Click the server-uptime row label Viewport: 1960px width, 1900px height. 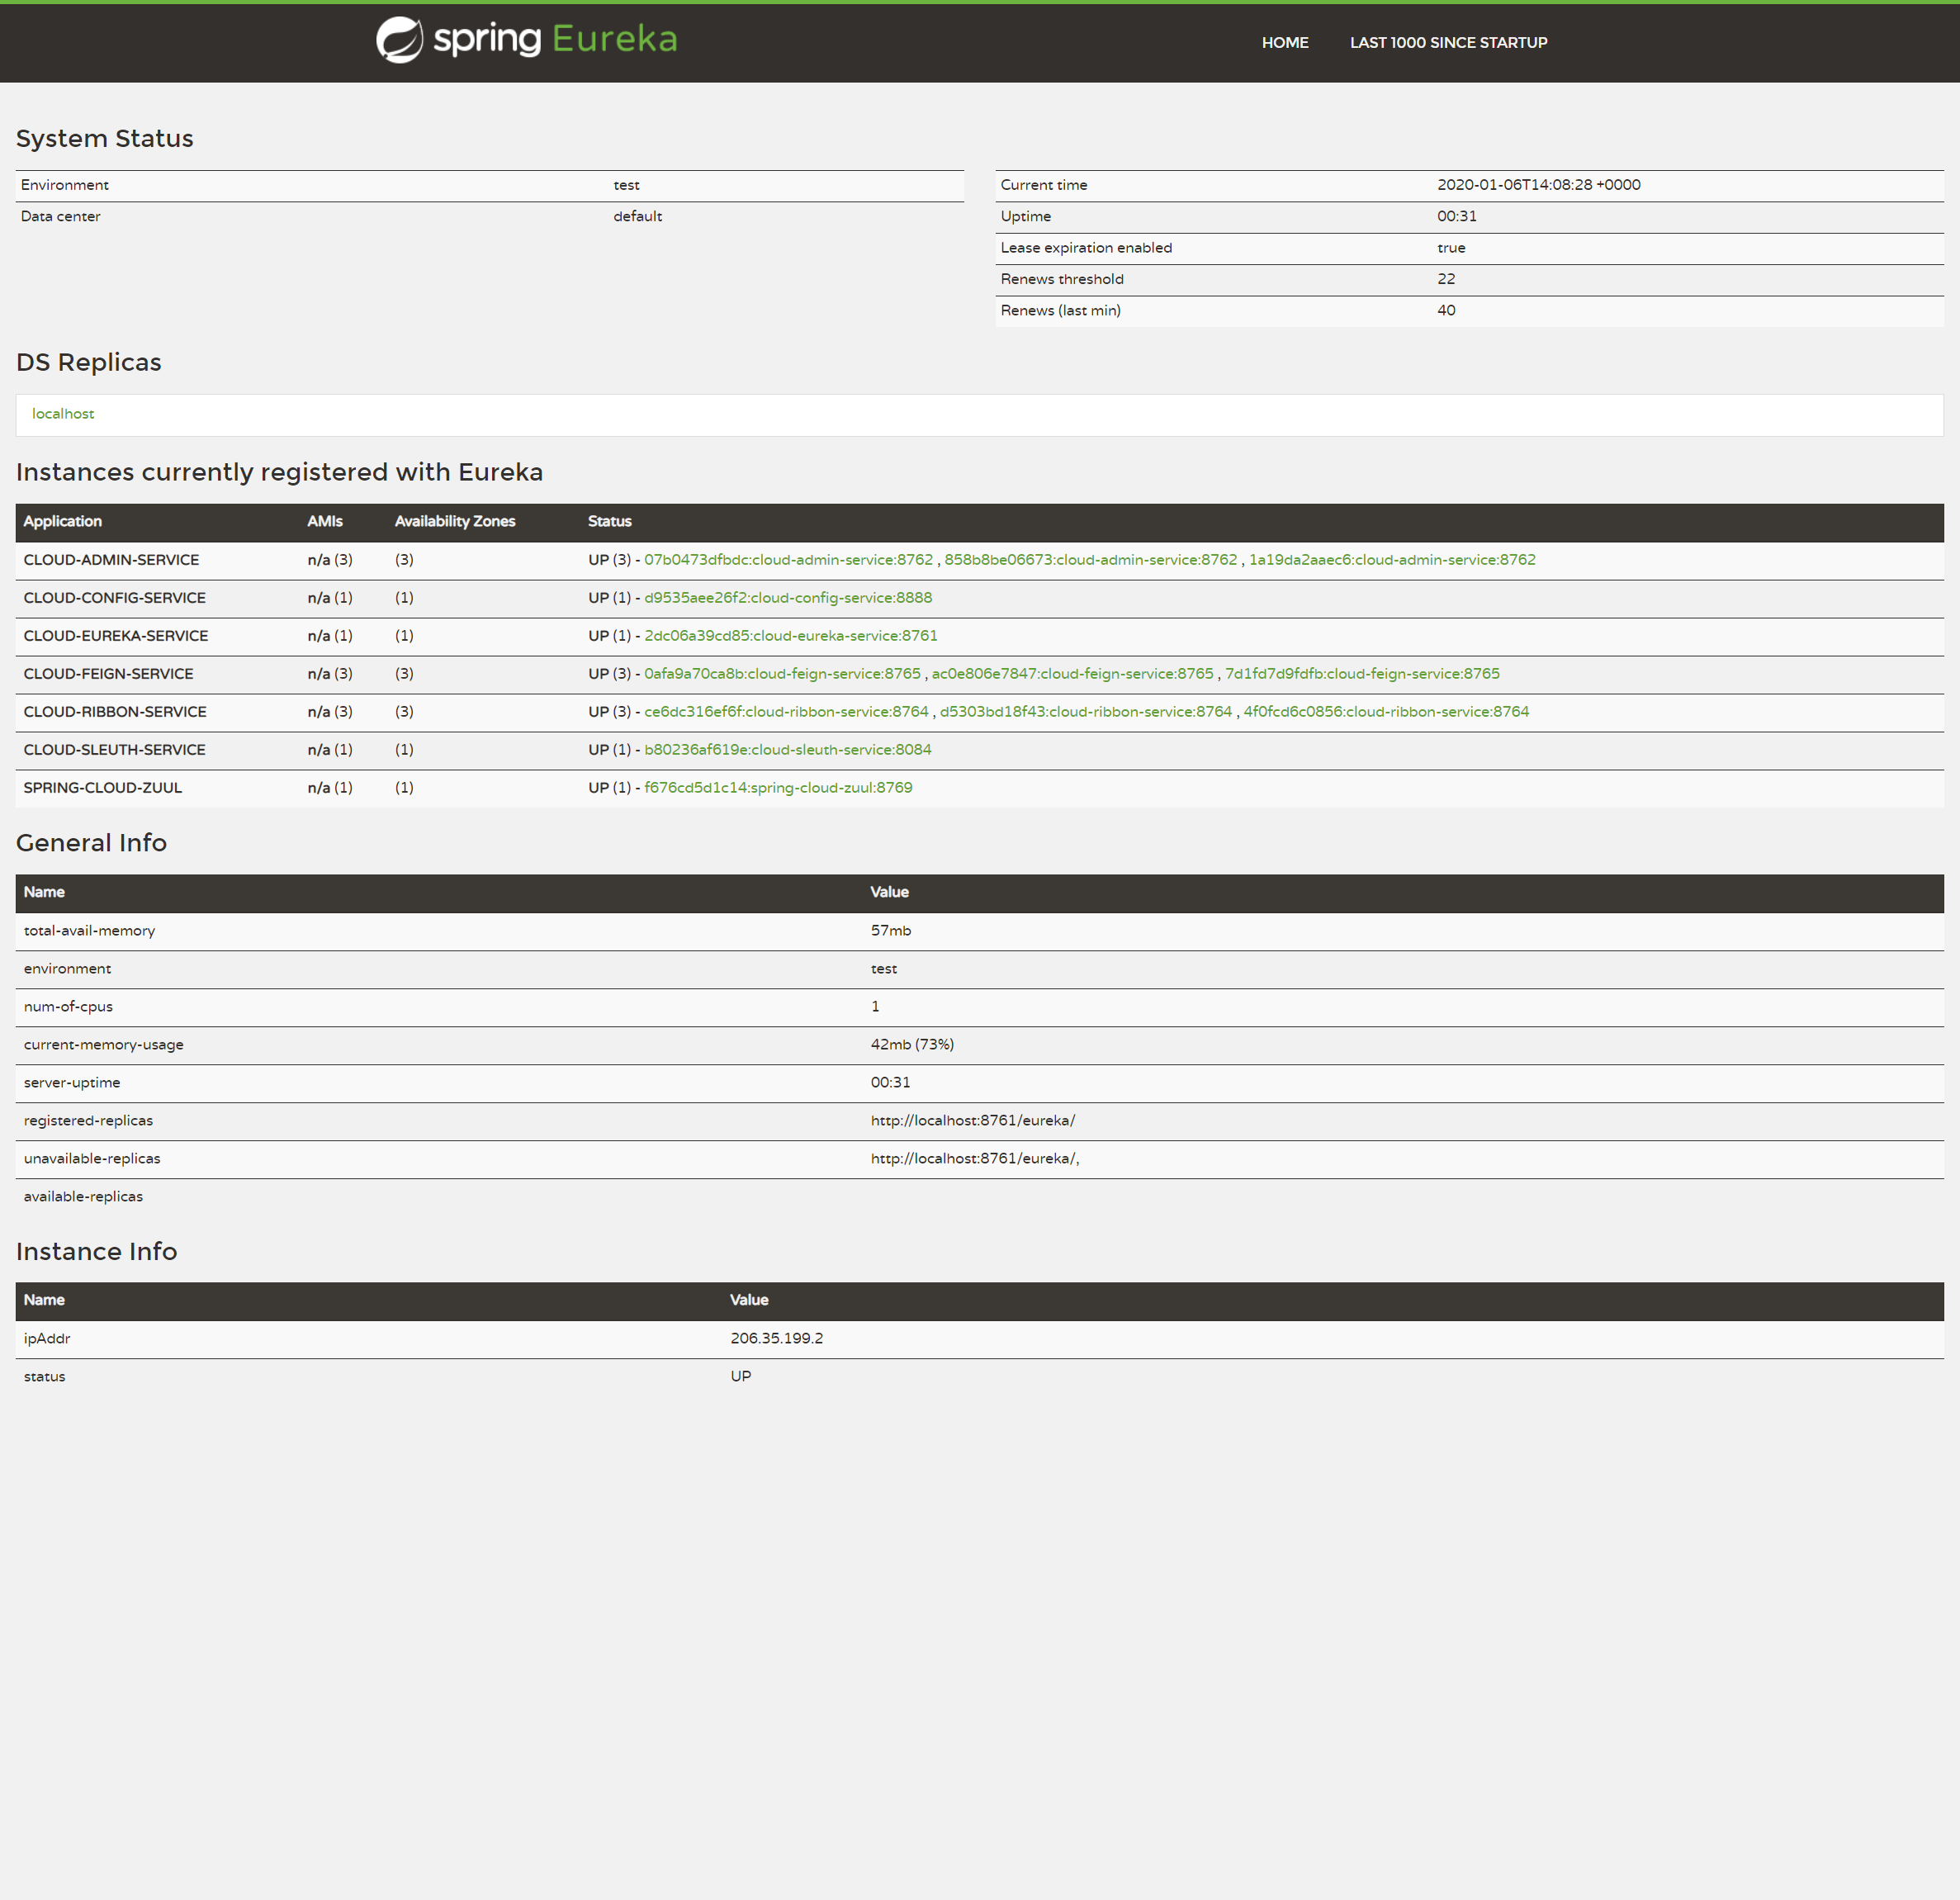[72, 1083]
